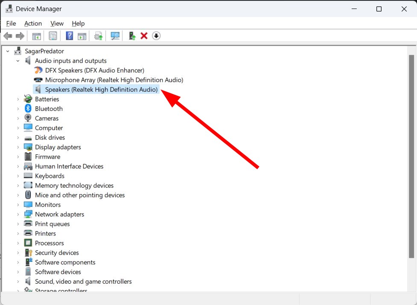
Task: Expand the Cameras category
Action: pos(18,118)
